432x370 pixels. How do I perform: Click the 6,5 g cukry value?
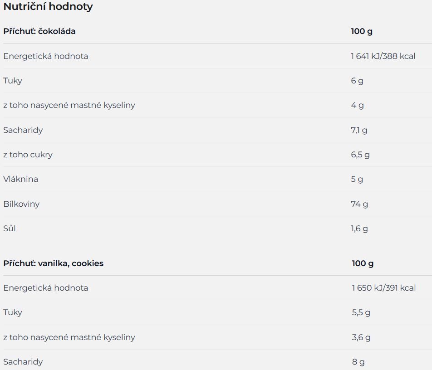point(360,155)
